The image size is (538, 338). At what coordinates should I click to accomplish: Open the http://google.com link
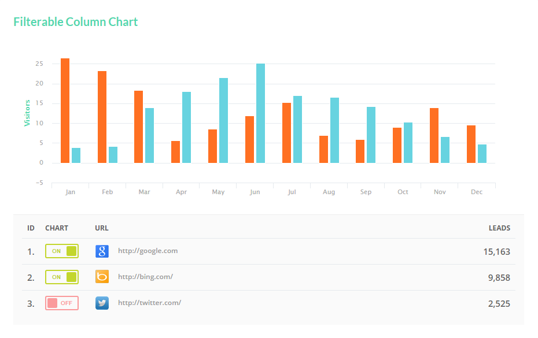148,251
